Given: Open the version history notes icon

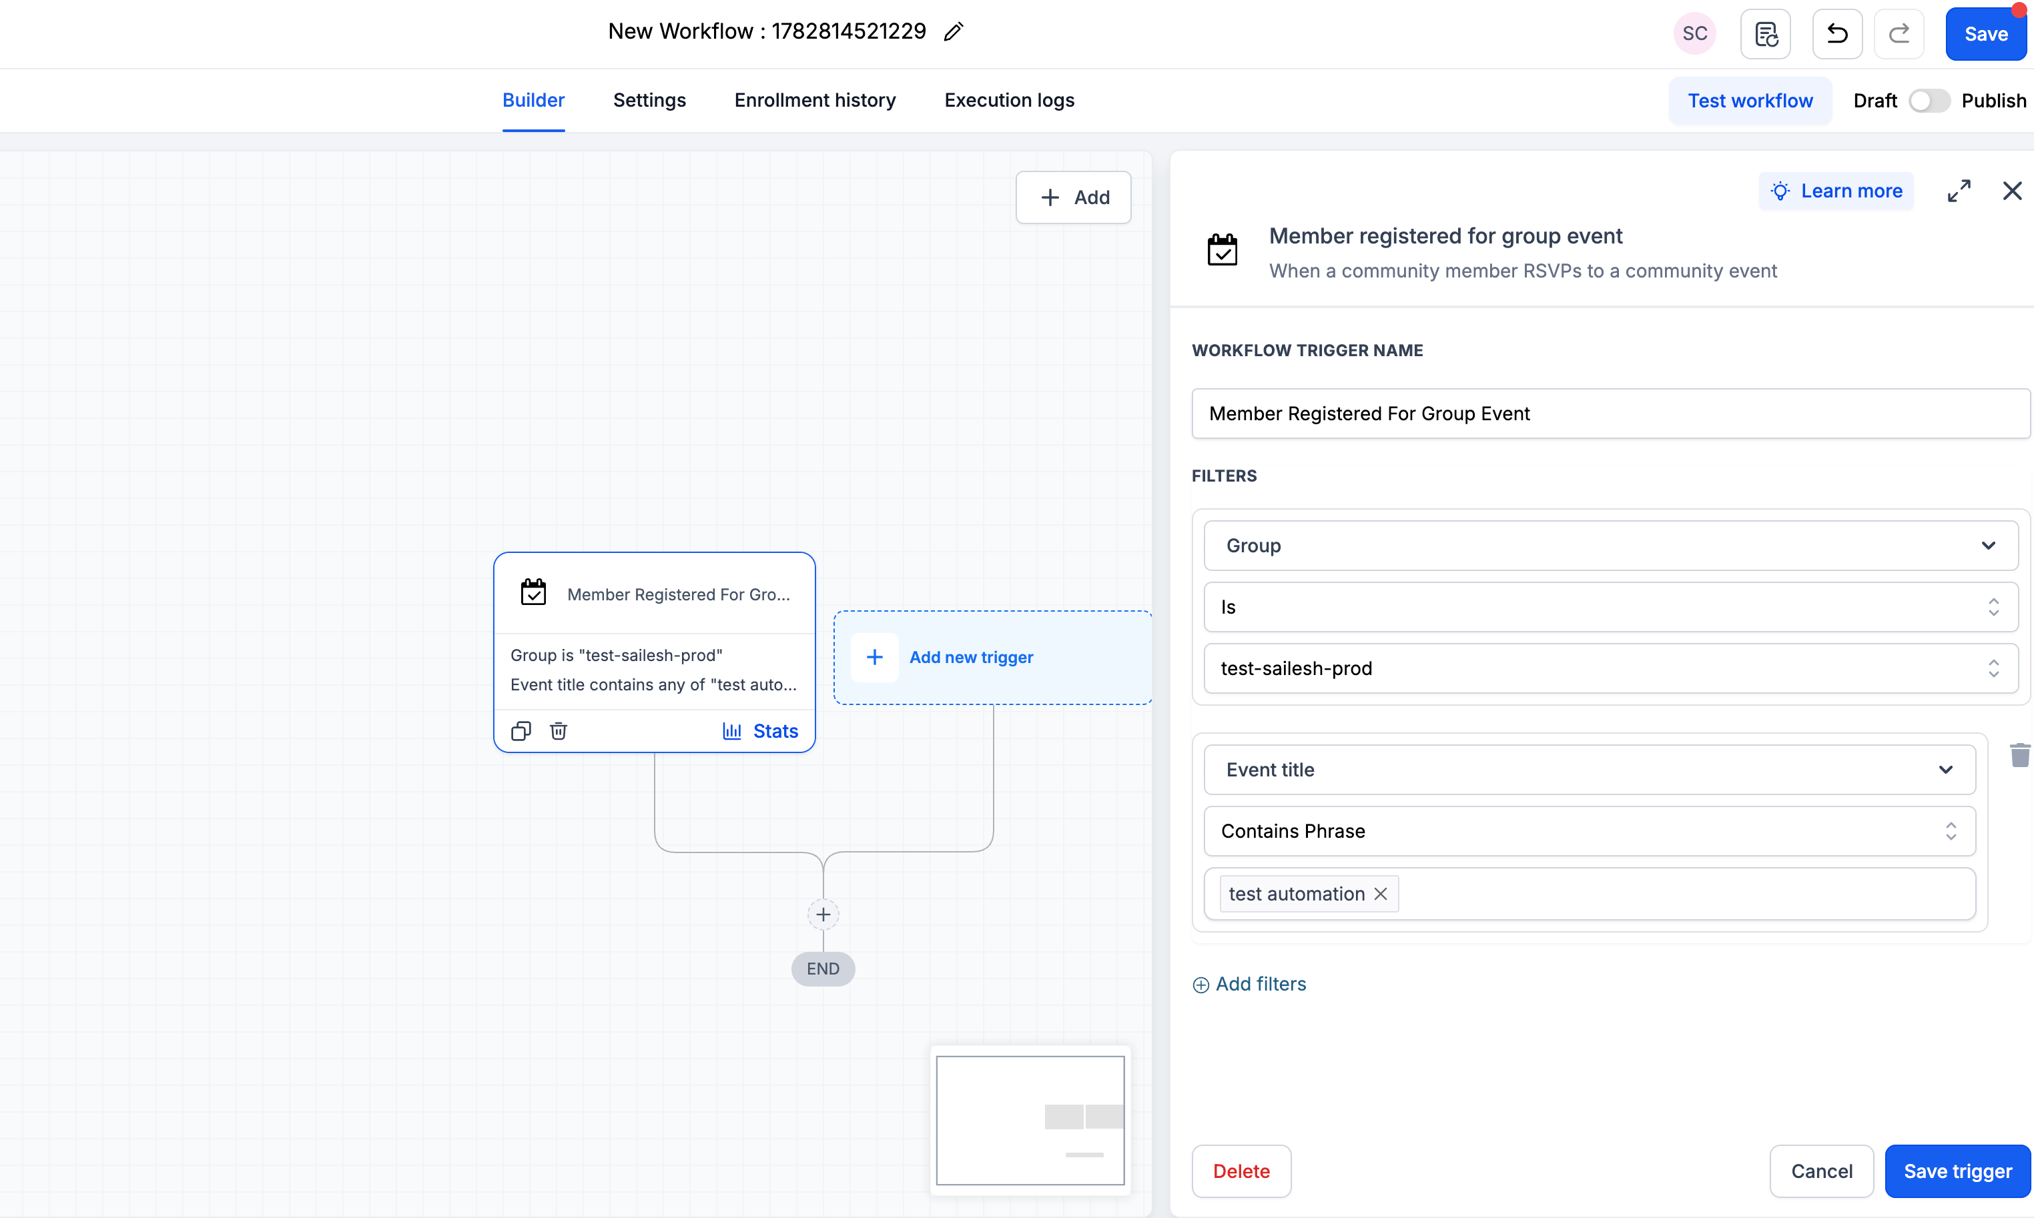Looking at the screenshot, I should pos(1766,33).
